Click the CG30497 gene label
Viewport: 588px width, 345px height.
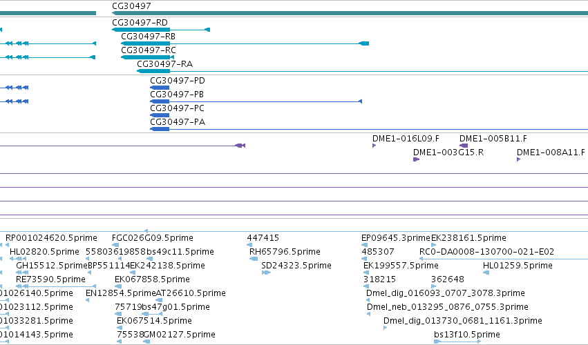pos(131,6)
